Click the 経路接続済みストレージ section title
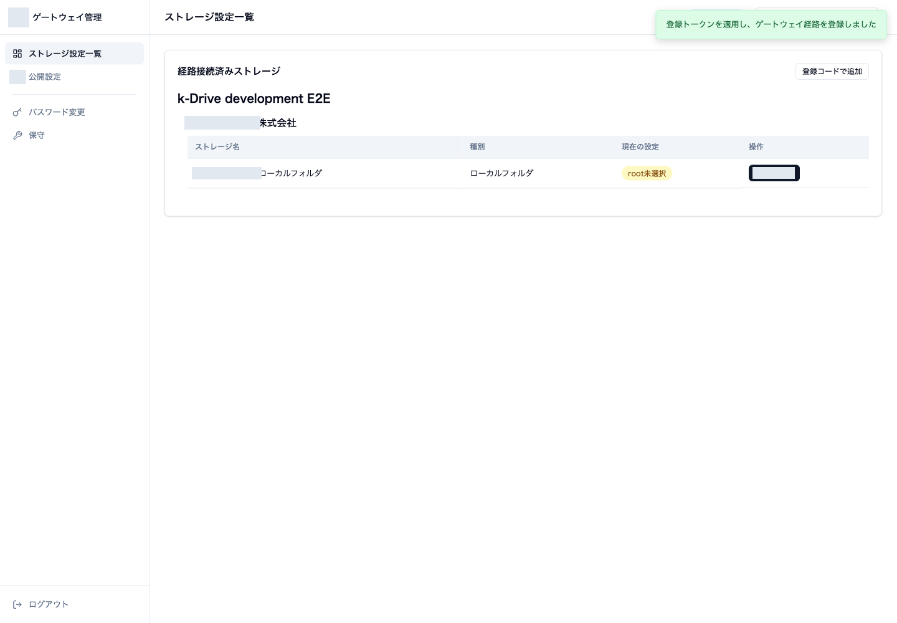The image size is (897, 623). 229,71
